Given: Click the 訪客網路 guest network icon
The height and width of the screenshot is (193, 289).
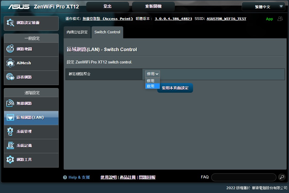Looking at the screenshot, I should click(x=10, y=77).
